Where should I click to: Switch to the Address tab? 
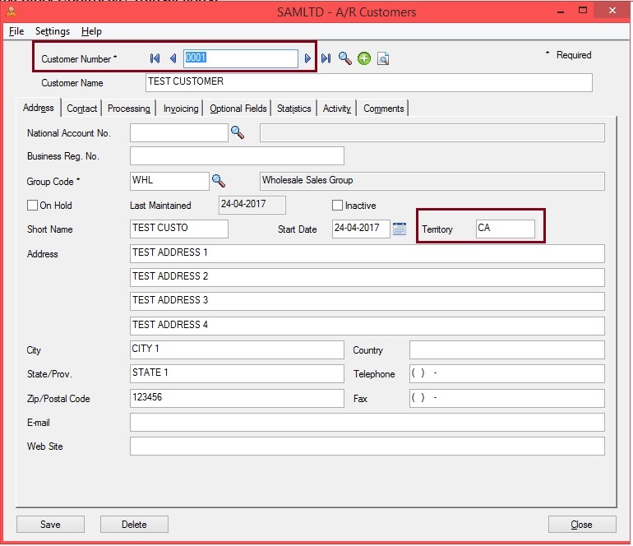39,108
